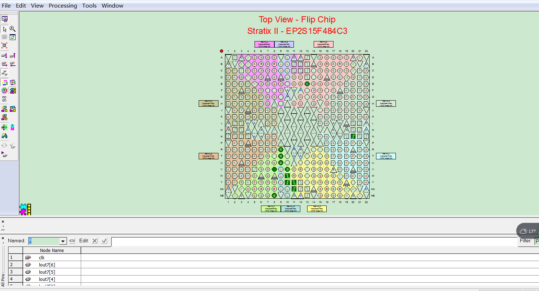Screen dimensions: 539x291
Task: Click the output pin icon beside lout7[6]
Action: pyautogui.click(x=28, y=265)
